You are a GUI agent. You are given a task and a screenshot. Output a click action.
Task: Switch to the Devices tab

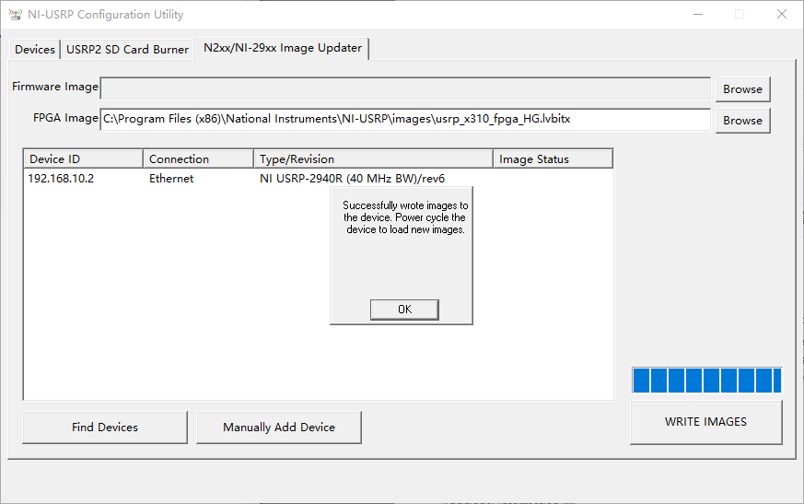pos(35,49)
